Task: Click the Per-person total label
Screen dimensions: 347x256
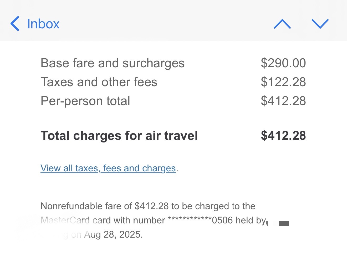Action: click(x=85, y=101)
